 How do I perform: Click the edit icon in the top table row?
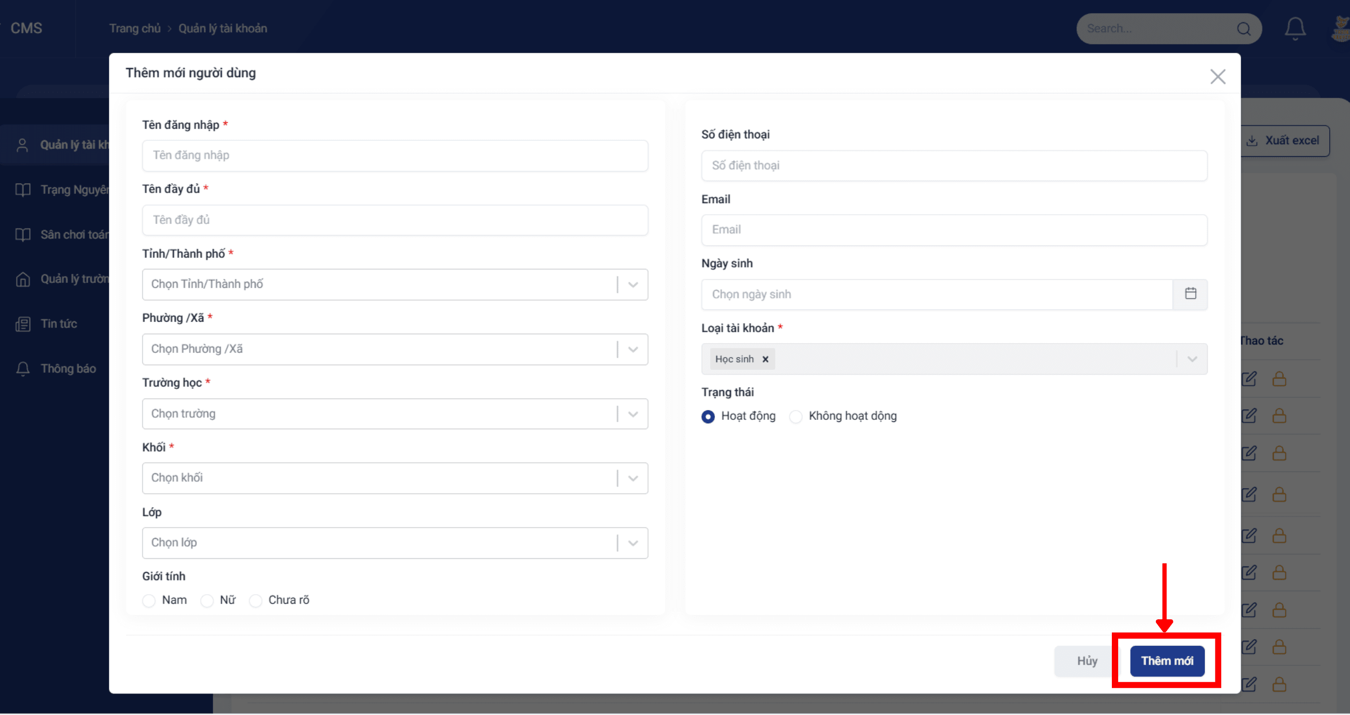(x=1249, y=379)
